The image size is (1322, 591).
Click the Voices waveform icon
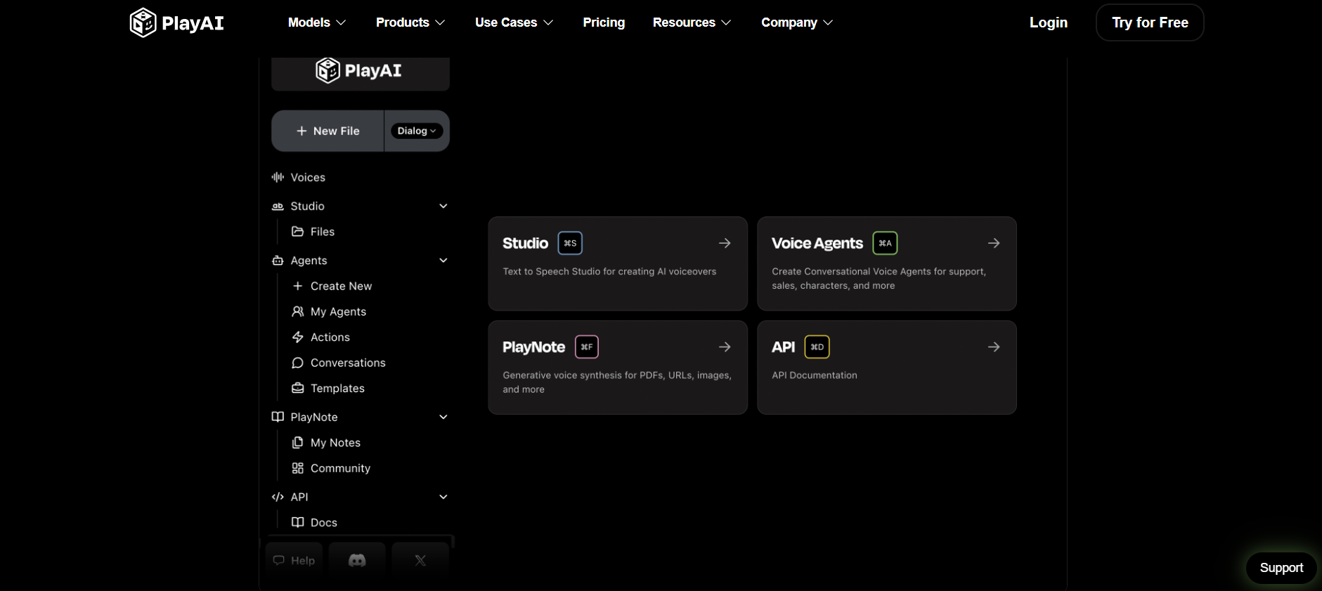coord(278,177)
